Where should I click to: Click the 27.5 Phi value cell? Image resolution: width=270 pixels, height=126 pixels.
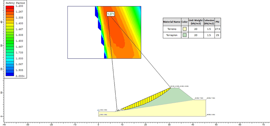click(x=218, y=29)
